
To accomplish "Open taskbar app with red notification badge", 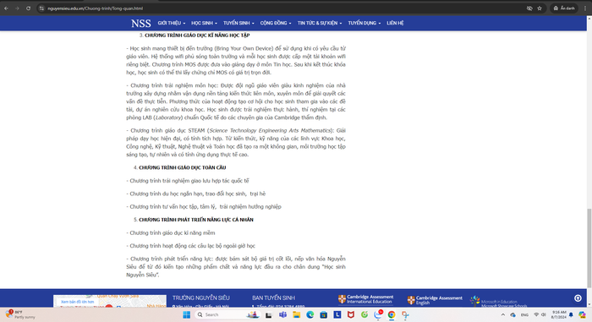I will 378,315.
